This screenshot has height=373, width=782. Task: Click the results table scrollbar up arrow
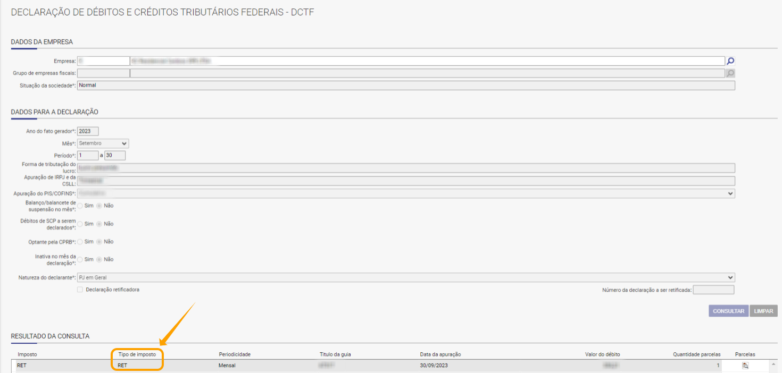coord(773,363)
